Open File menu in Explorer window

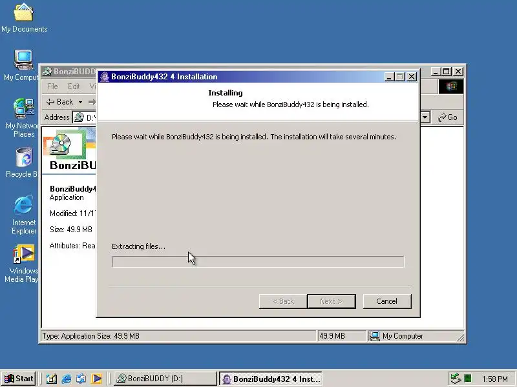pyautogui.click(x=52, y=86)
